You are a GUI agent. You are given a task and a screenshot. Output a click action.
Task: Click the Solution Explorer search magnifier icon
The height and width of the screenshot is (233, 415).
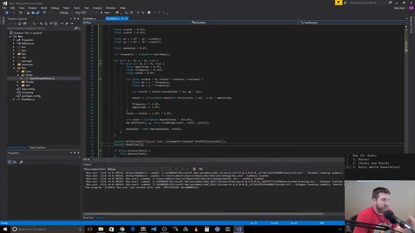[76, 28]
